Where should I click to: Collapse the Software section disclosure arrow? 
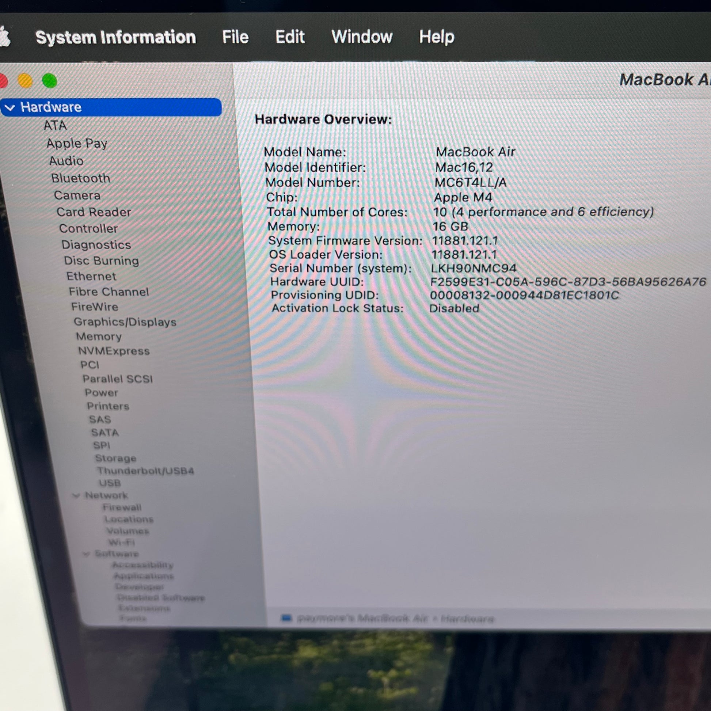86,554
